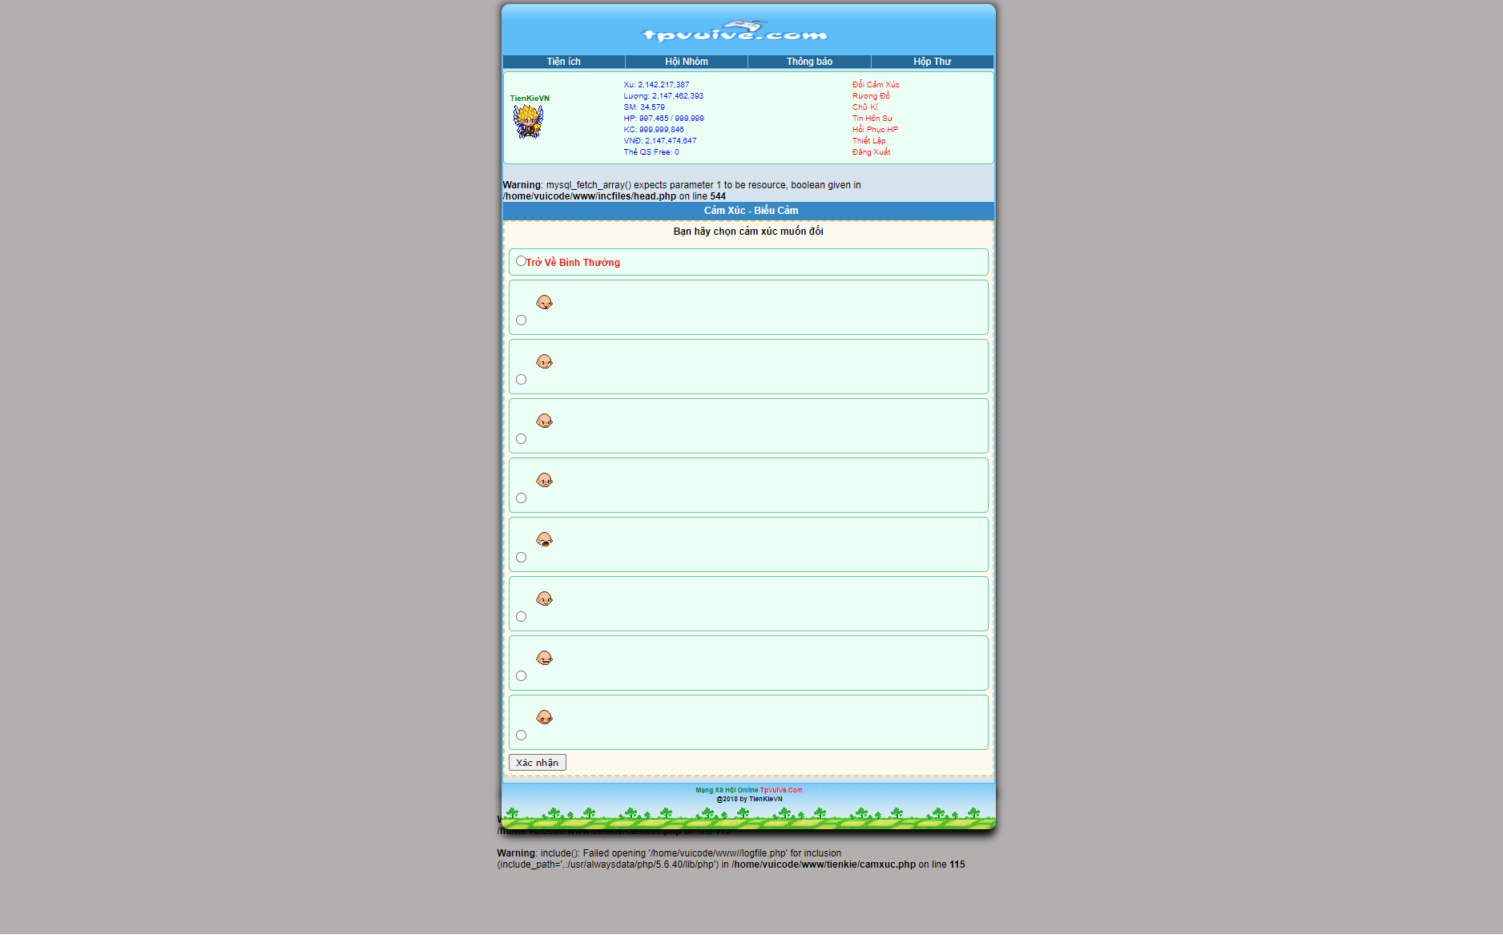
Task: Click the TpVuiVe.Com footer link
Action: click(x=781, y=790)
